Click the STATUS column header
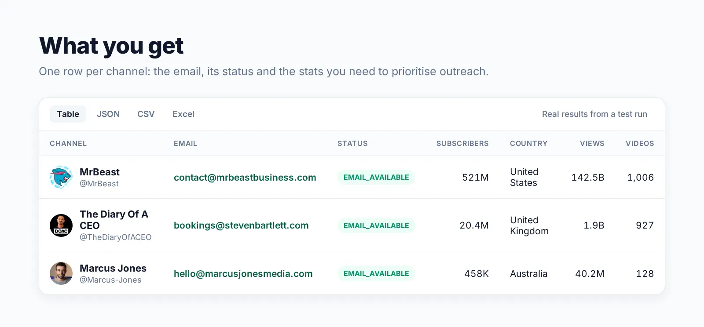The height and width of the screenshot is (327, 704). 352,143
